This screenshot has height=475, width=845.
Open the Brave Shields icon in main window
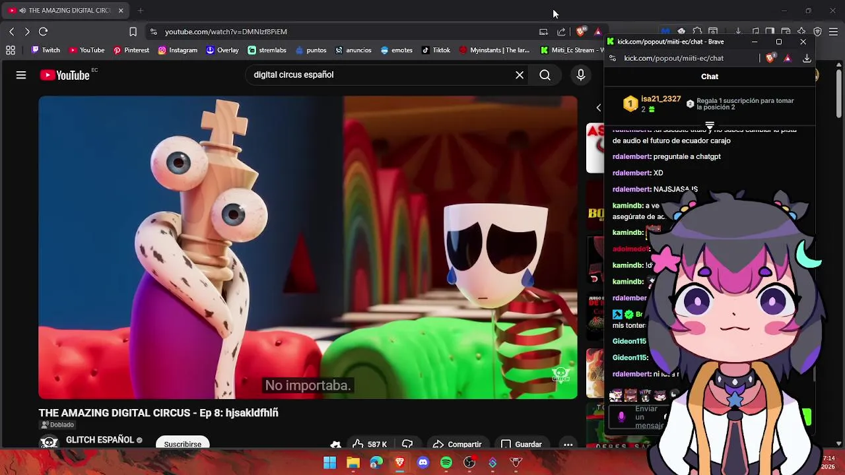pyautogui.click(x=581, y=32)
